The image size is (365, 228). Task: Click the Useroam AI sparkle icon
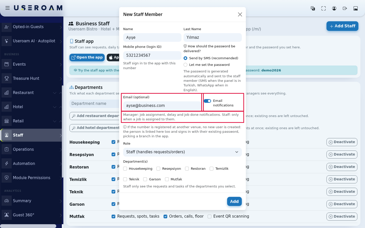[x=7, y=41]
